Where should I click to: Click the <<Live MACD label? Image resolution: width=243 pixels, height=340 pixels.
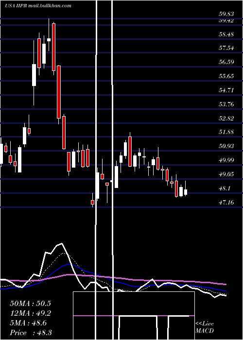pos(205,327)
